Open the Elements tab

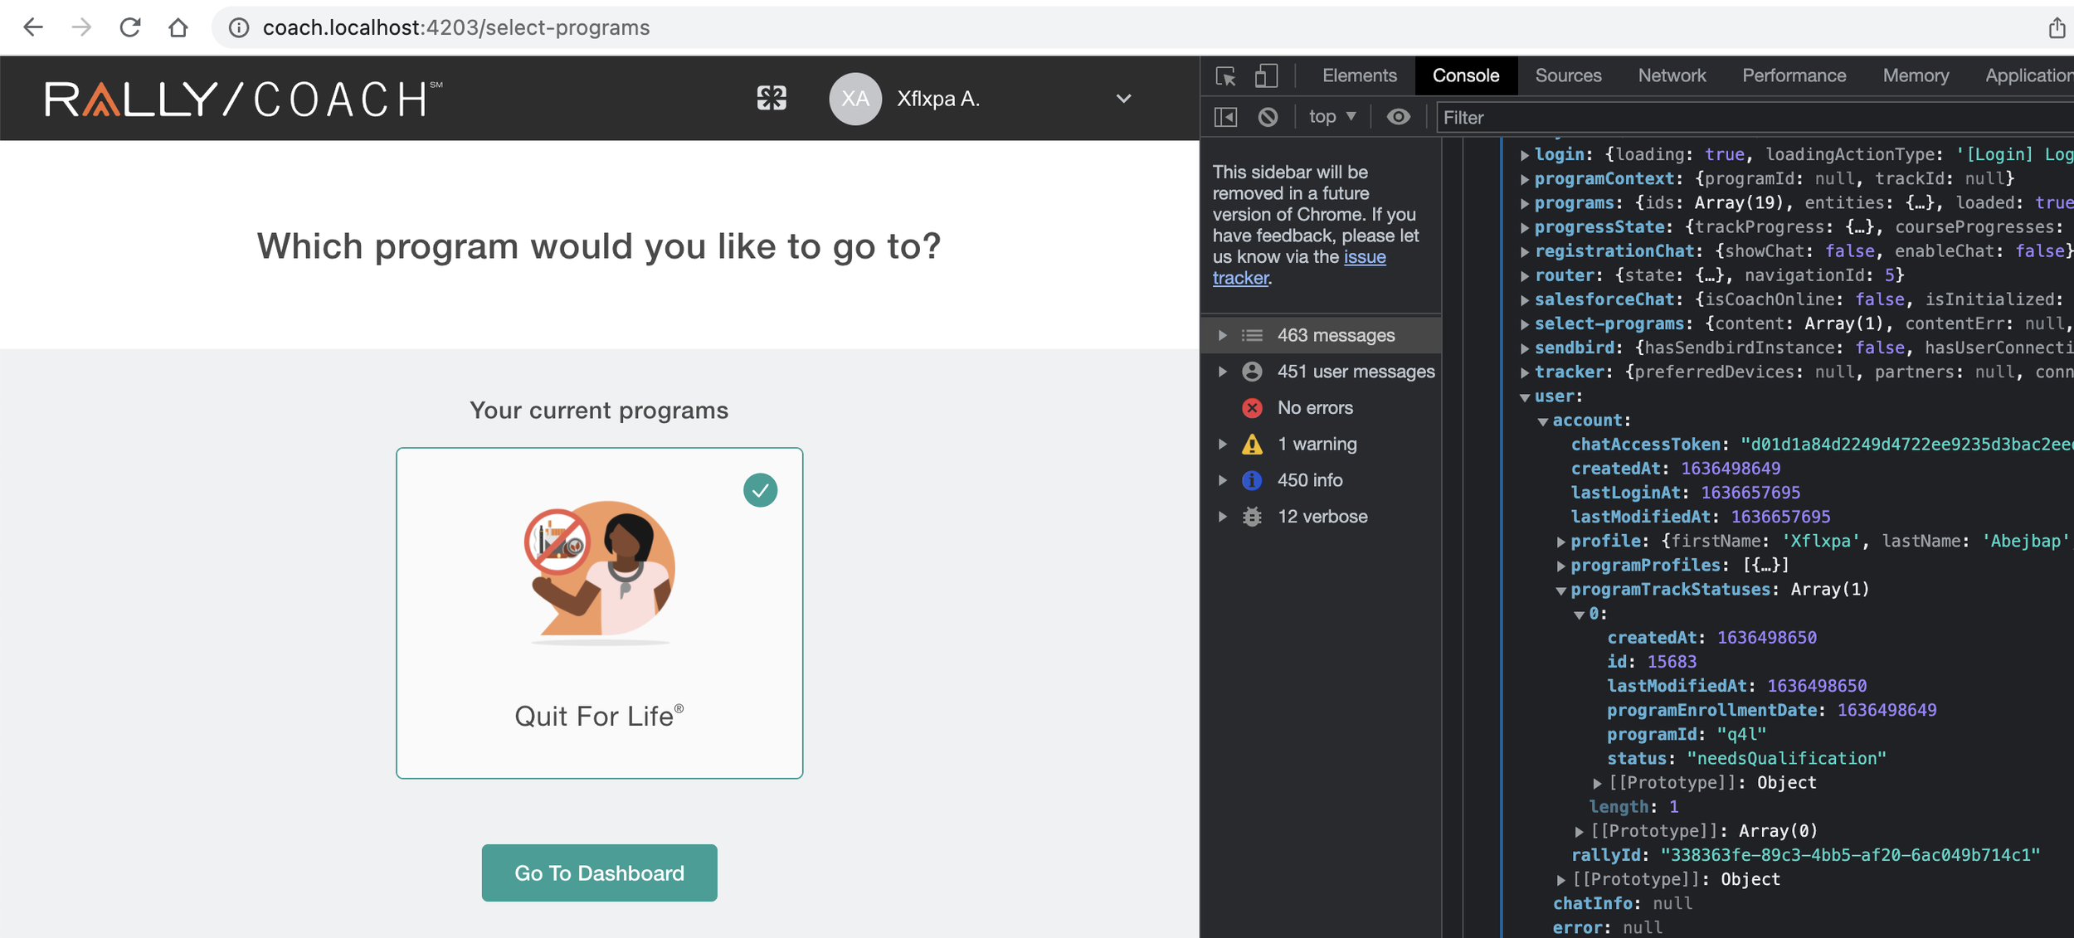click(x=1359, y=75)
